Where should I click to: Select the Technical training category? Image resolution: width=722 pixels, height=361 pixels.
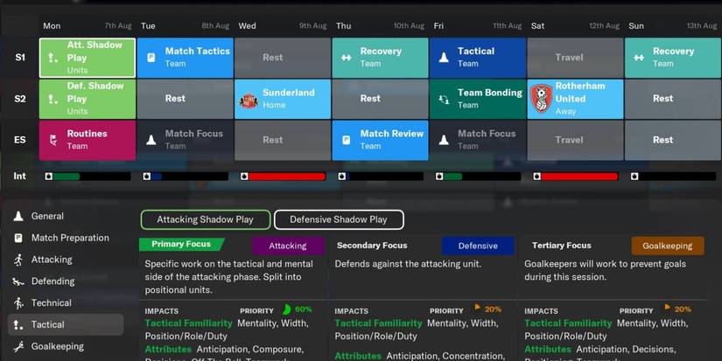[66, 302]
